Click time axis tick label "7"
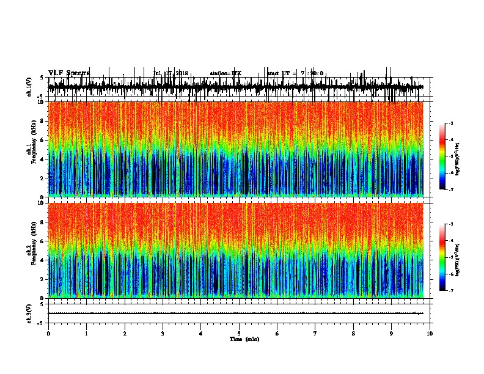 pyautogui.click(x=315, y=334)
